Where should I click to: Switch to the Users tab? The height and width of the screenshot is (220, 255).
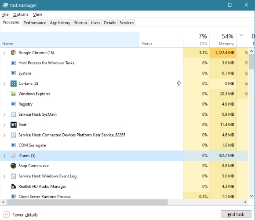95,23
